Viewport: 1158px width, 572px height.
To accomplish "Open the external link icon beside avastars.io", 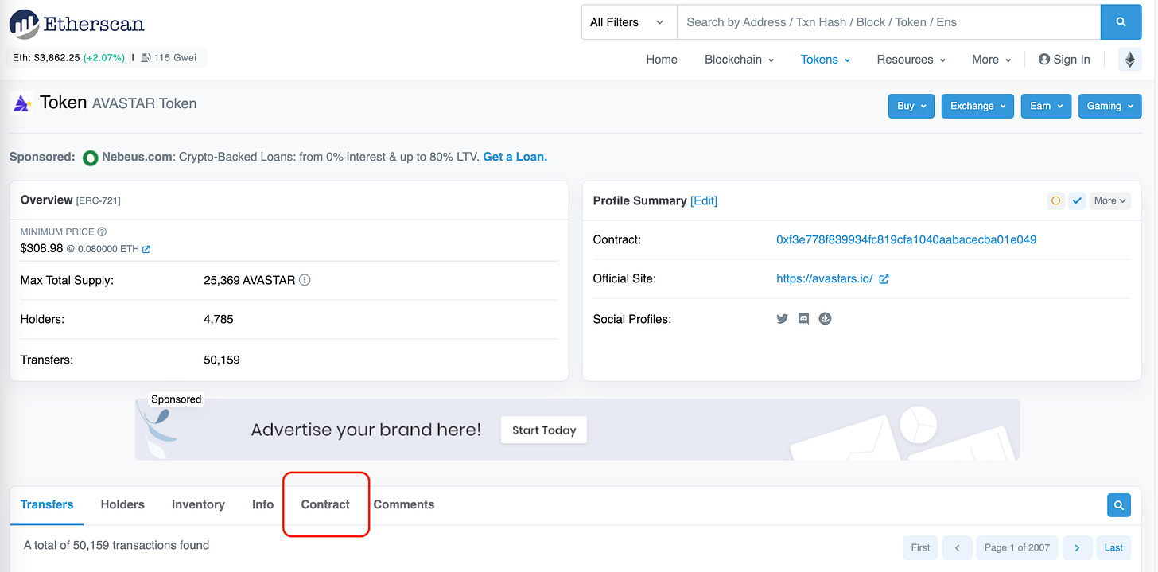I will pos(884,279).
